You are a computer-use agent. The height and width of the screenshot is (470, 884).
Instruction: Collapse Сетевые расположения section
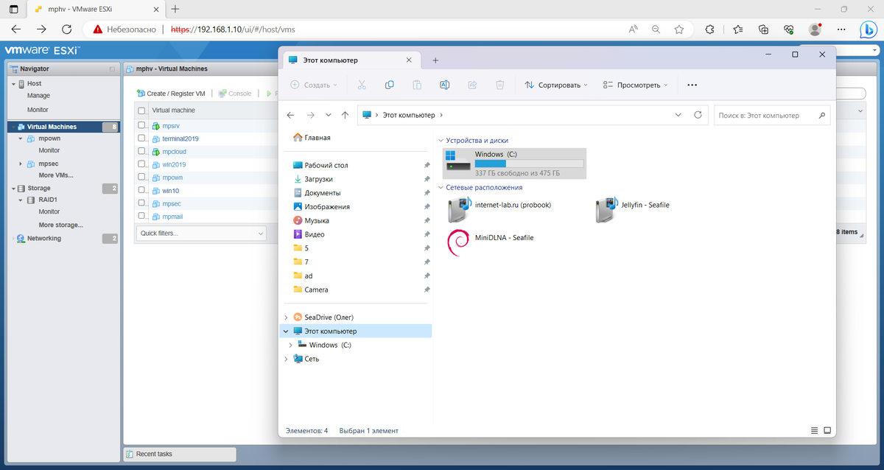click(x=441, y=187)
